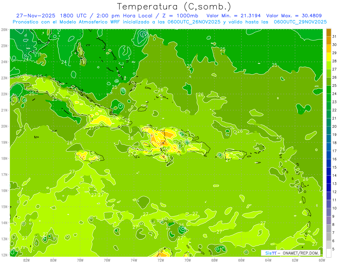Click the 62W longitude axis label

295,260
